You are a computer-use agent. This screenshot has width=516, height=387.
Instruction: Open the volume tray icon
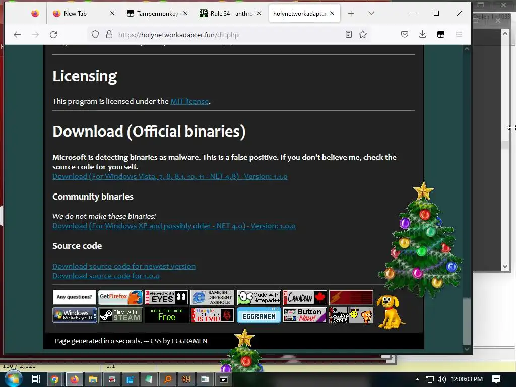tap(441, 379)
